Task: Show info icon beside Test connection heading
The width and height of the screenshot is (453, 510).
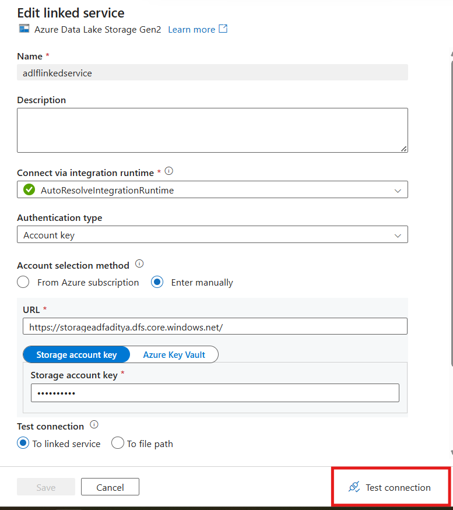Action: point(94,424)
